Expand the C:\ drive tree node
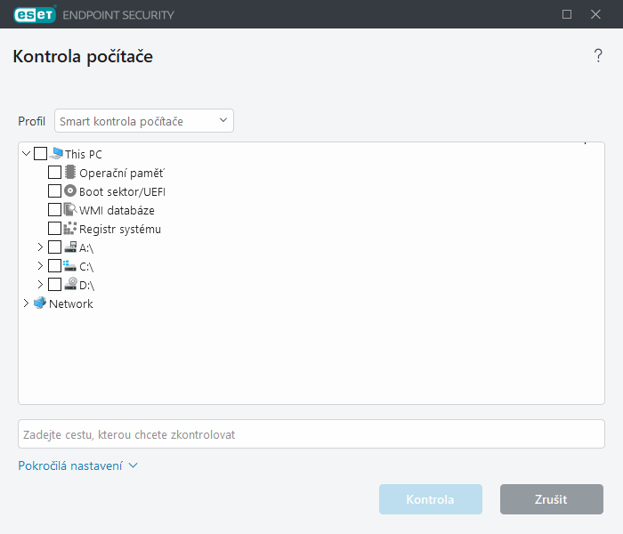Image resolution: width=623 pixels, height=534 pixels. [x=40, y=266]
